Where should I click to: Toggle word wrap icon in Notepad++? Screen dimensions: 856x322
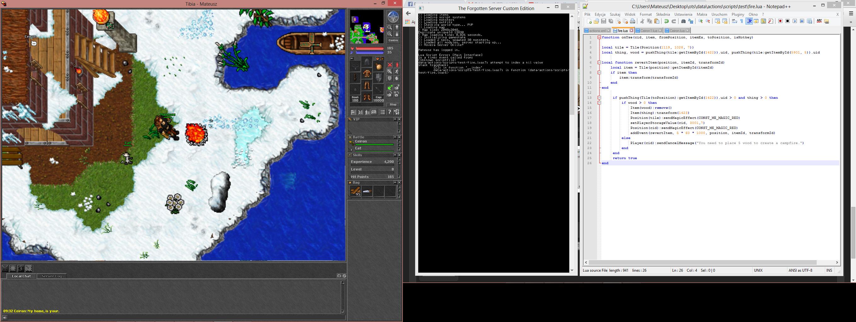[x=735, y=21]
